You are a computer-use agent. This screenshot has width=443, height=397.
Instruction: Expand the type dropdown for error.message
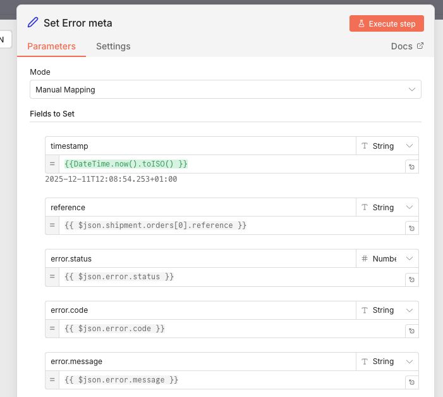[x=387, y=362]
